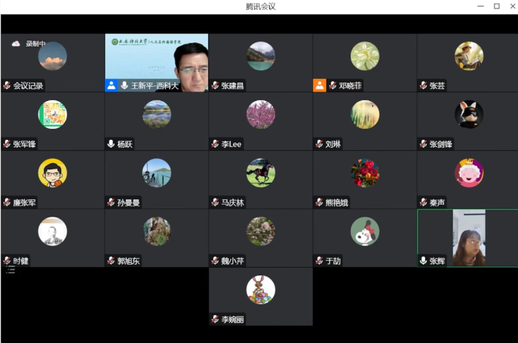
Task: Click the cloud recording icon
Action: click(16, 44)
